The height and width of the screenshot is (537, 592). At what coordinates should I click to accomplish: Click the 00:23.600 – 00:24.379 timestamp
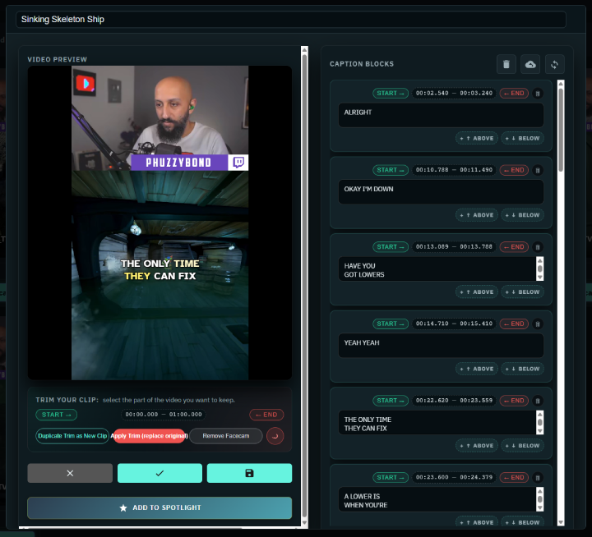454,477
